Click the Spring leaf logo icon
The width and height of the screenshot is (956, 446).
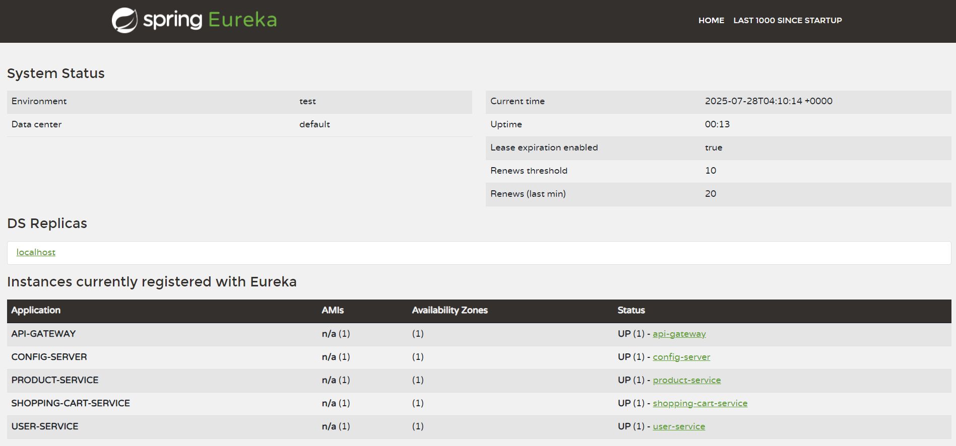click(x=124, y=21)
